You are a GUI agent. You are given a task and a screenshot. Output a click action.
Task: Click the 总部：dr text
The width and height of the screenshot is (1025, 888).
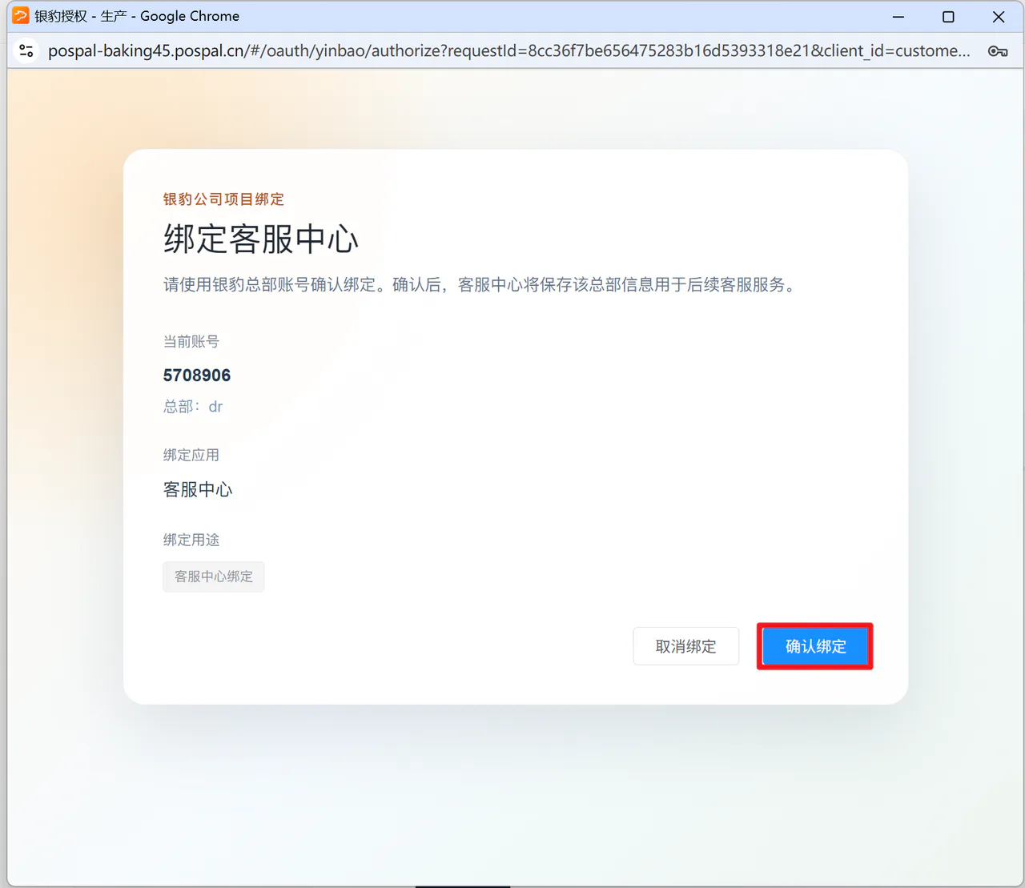pyautogui.click(x=193, y=407)
